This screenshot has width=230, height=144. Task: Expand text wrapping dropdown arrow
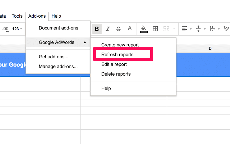(219, 29)
